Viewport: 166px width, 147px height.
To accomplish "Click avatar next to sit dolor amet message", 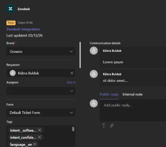I will pyautogui.click(x=94, y=74).
